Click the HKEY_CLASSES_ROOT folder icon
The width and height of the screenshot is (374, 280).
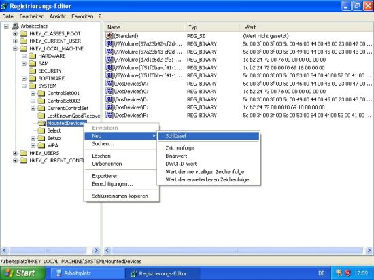(x=23, y=33)
